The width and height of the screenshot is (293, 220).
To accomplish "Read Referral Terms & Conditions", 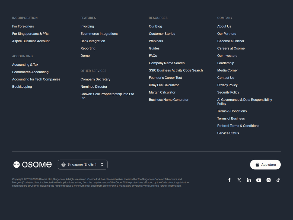I will coord(238,126).
